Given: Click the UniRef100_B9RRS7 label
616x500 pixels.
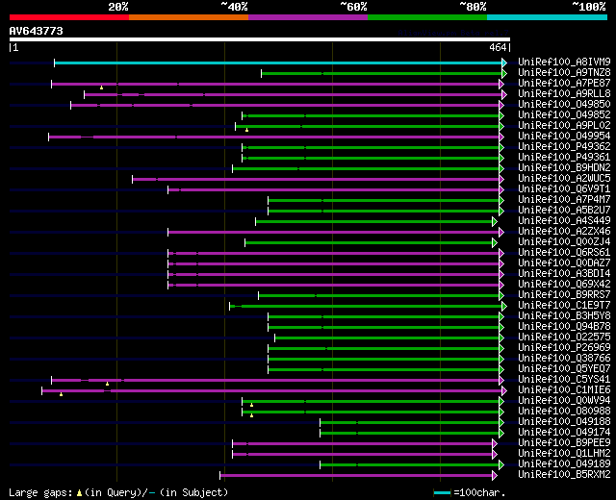Looking at the screenshot, I should pos(564,295).
